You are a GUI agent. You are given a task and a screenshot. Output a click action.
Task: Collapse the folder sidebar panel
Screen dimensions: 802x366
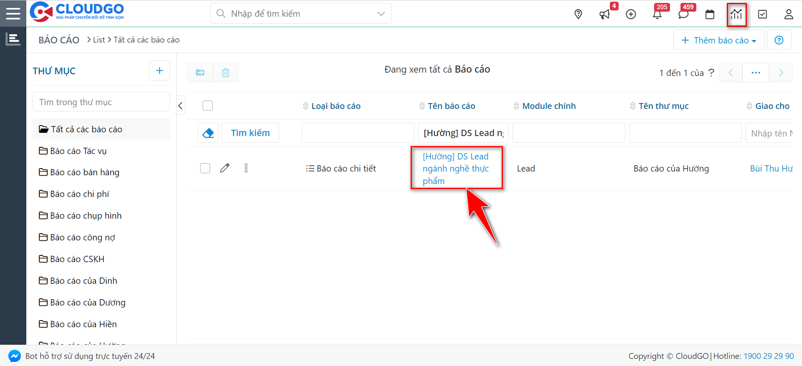pos(180,106)
